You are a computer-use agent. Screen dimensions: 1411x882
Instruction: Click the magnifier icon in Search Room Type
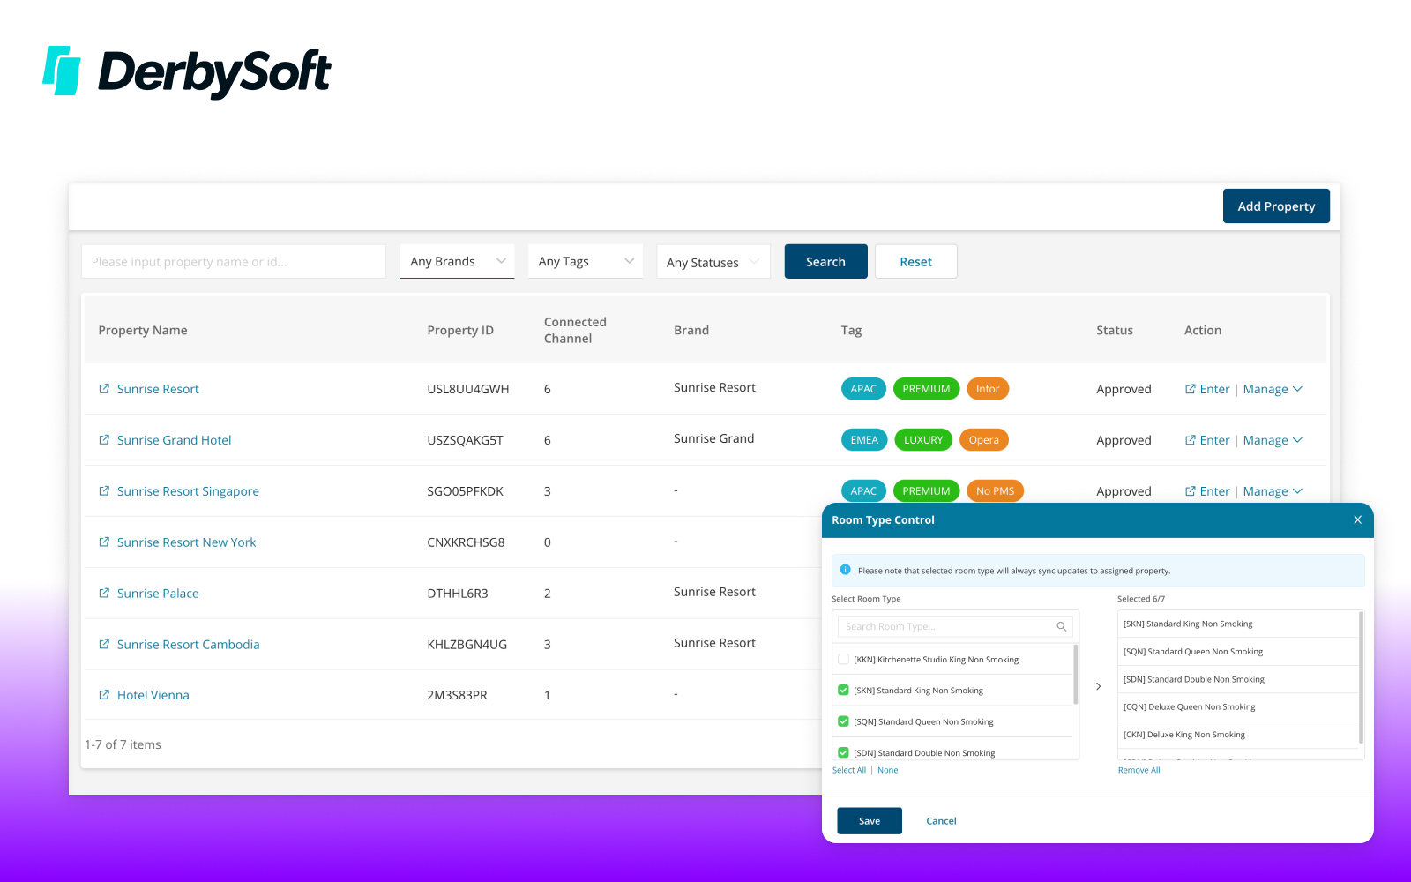[1062, 626]
